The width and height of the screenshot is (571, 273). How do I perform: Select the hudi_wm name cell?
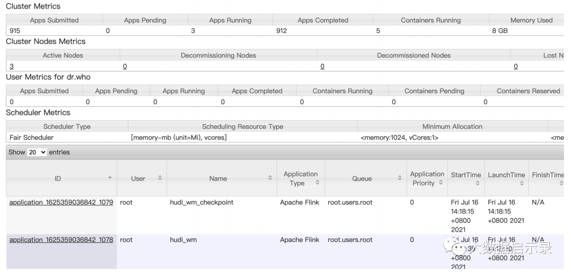click(182, 240)
